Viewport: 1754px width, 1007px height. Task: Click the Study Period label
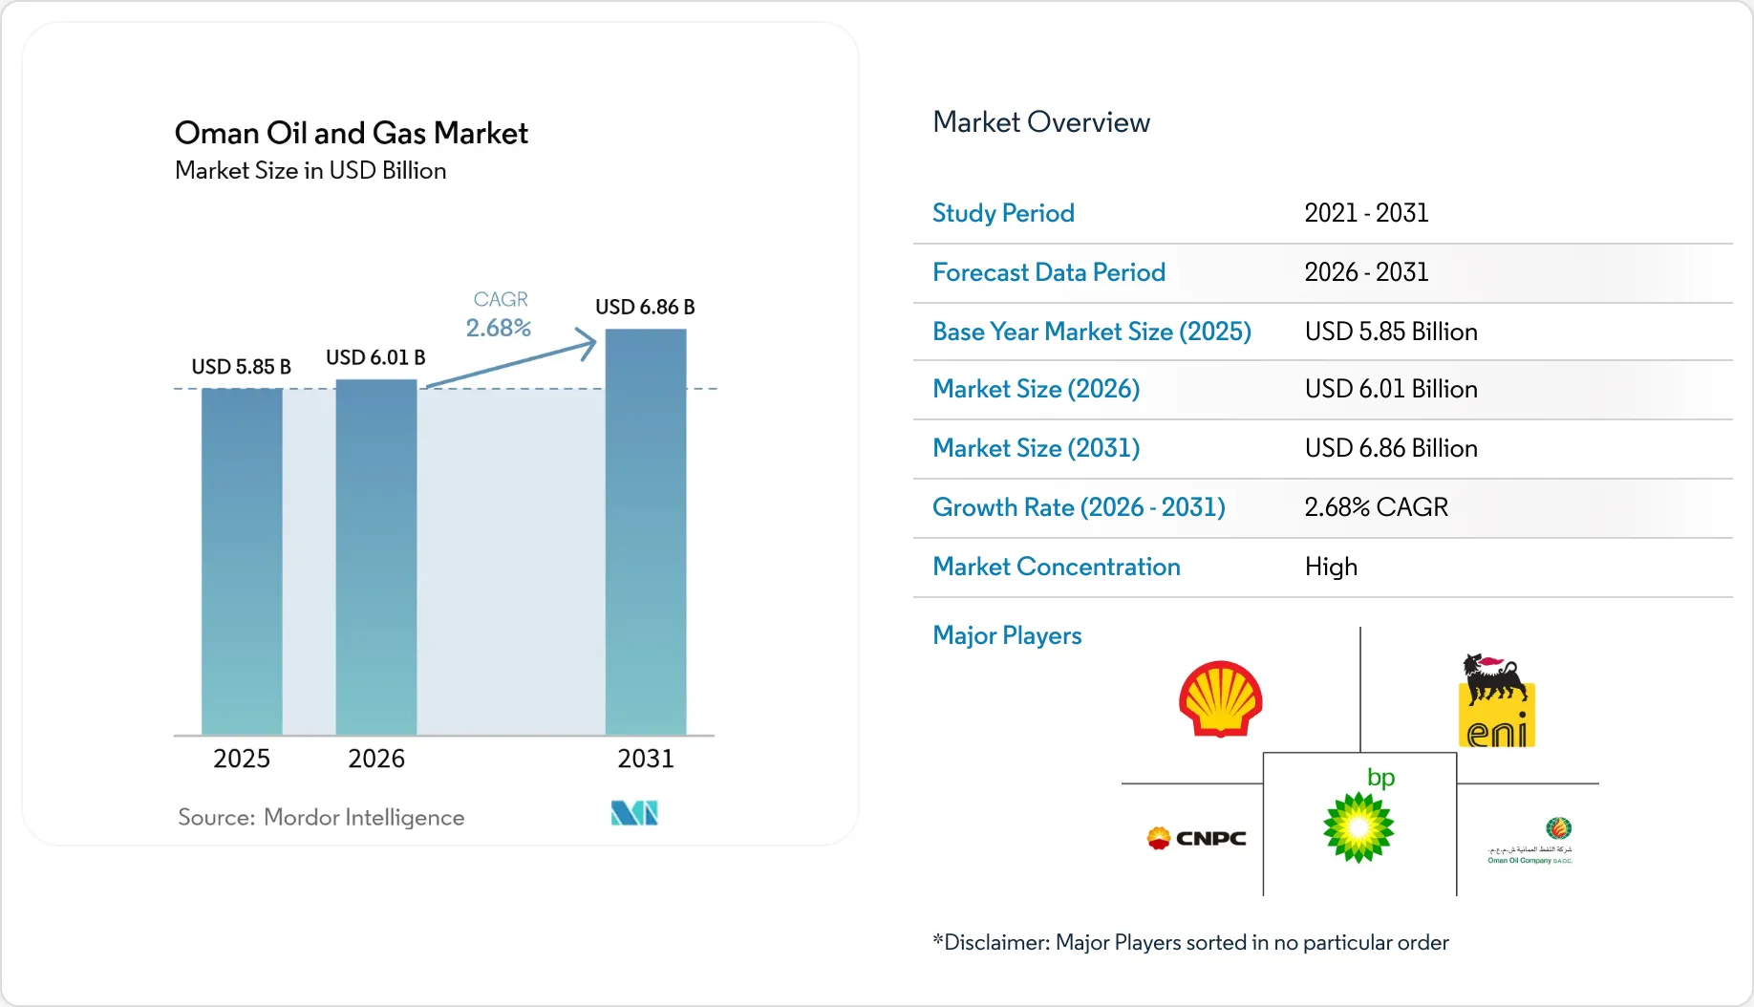tap(1003, 213)
